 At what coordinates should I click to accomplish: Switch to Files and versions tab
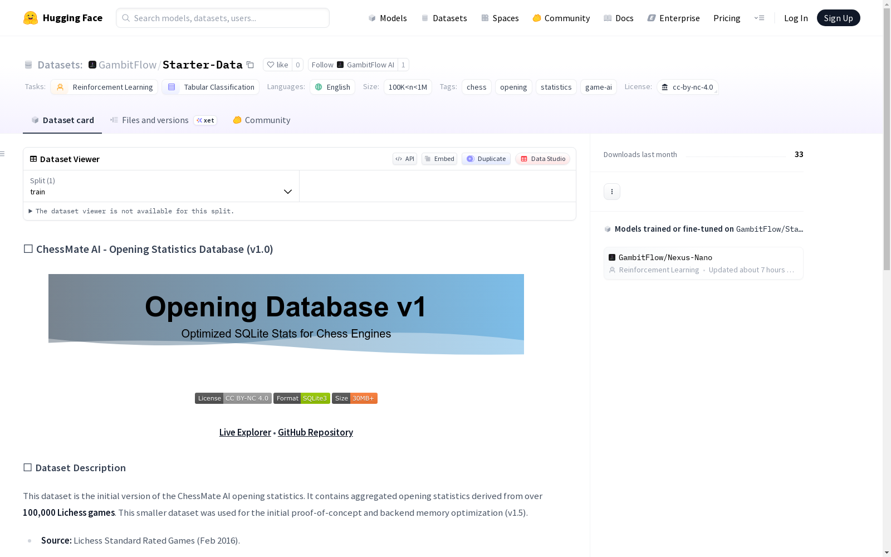pos(163,120)
